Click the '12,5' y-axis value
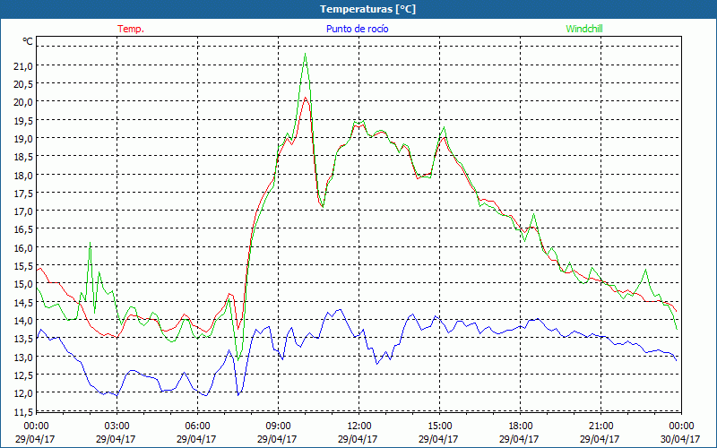 (x=23, y=375)
